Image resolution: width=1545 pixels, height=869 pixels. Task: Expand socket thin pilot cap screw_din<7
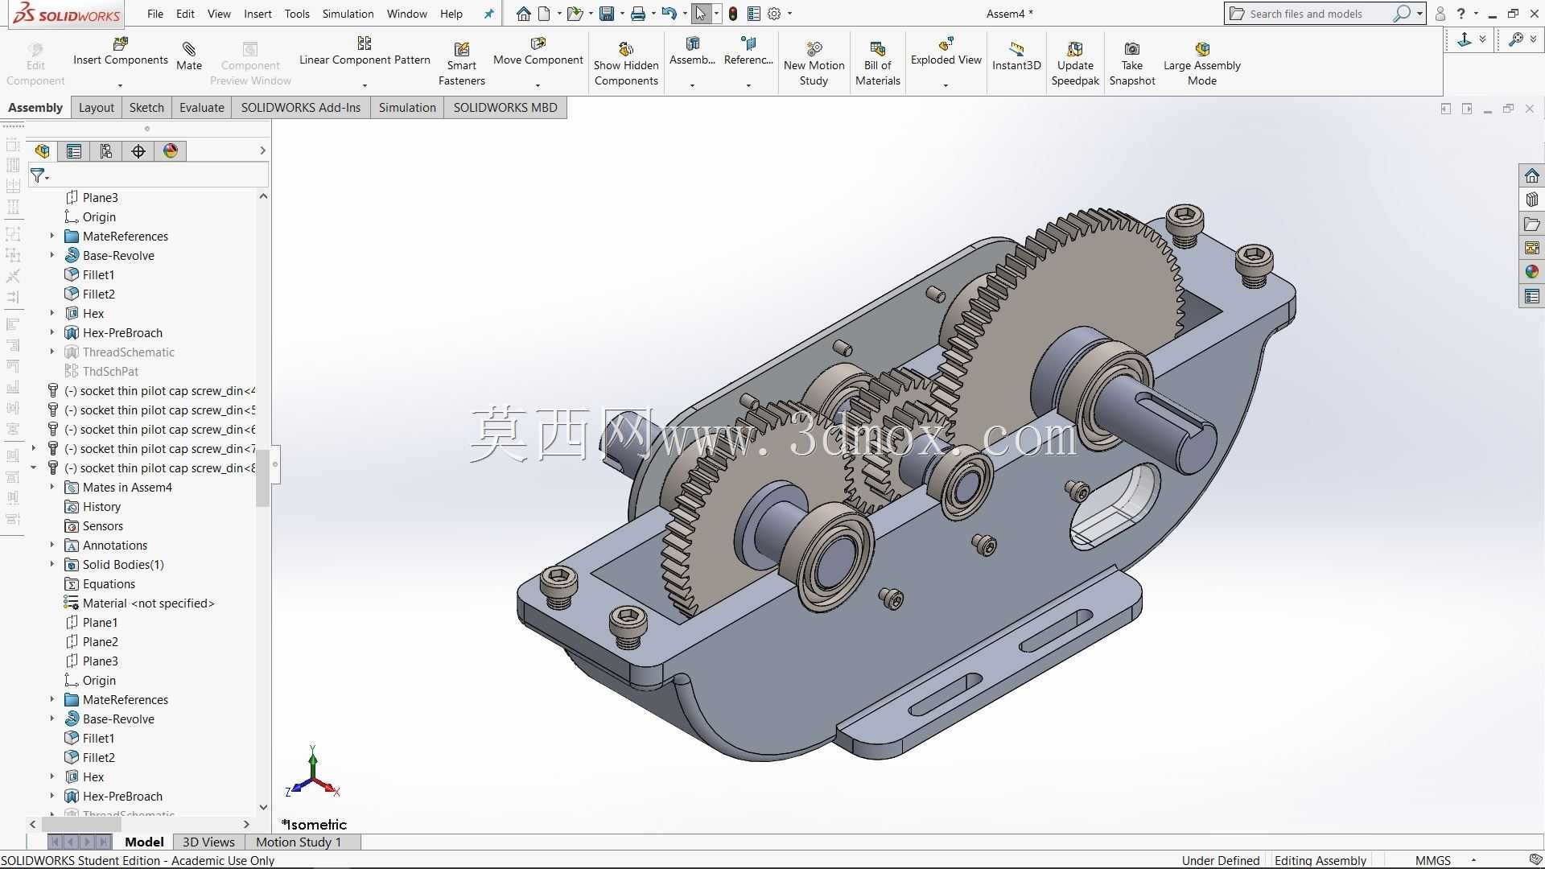33,448
